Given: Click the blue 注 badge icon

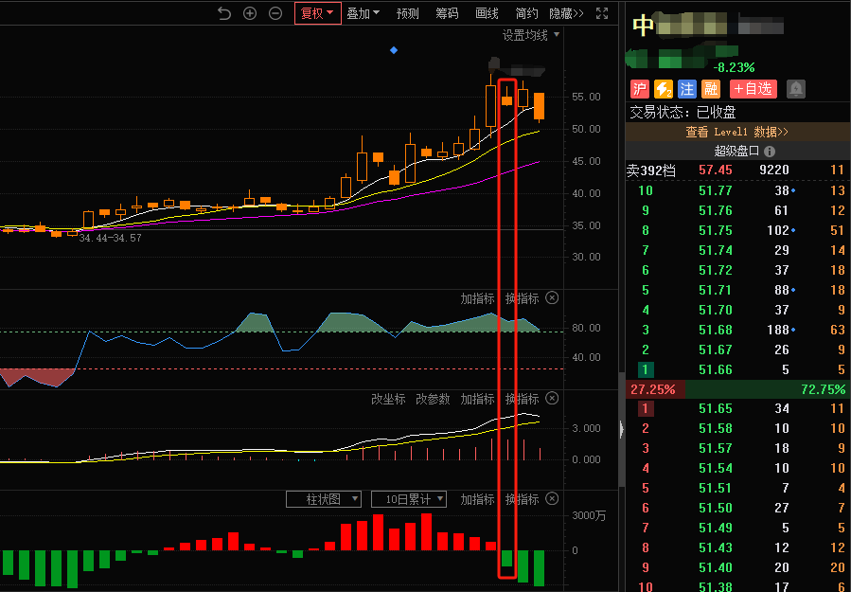Looking at the screenshot, I should [687, 89].
